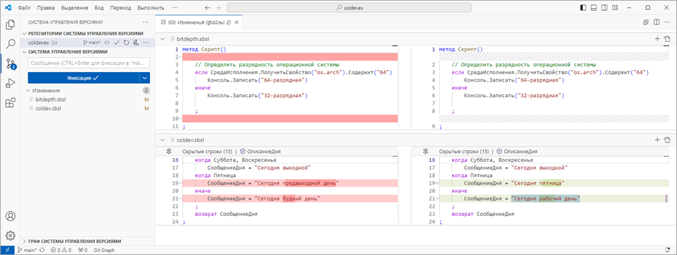677x255 pixels.
Task: Open Run and Debug view
Action: click(x=9, y=83)
